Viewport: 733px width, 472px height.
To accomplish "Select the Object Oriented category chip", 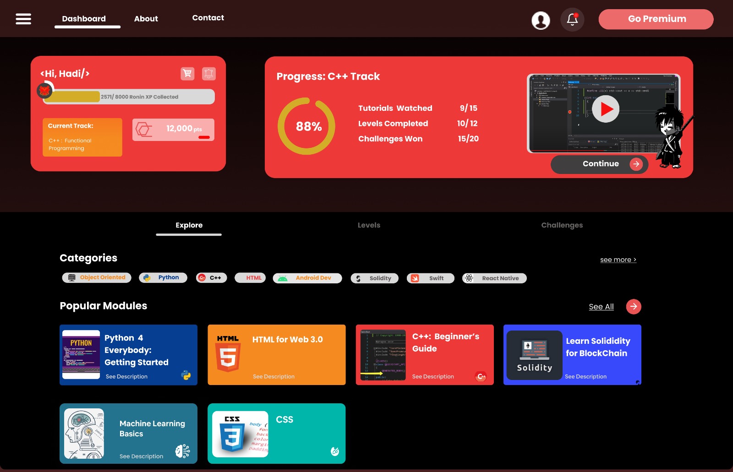I will tap(97, 277).
